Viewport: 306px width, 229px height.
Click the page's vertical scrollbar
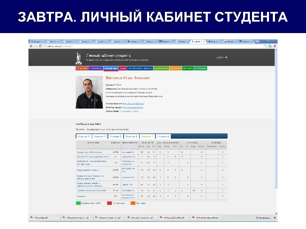pos(276,132)
